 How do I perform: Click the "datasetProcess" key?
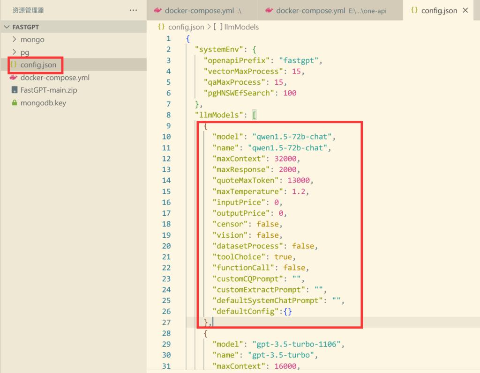[247, 246]
